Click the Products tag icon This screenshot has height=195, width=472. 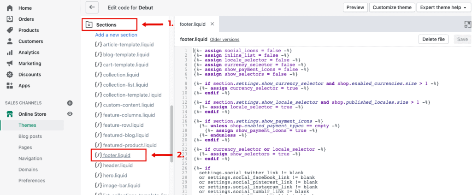[10, 30]
